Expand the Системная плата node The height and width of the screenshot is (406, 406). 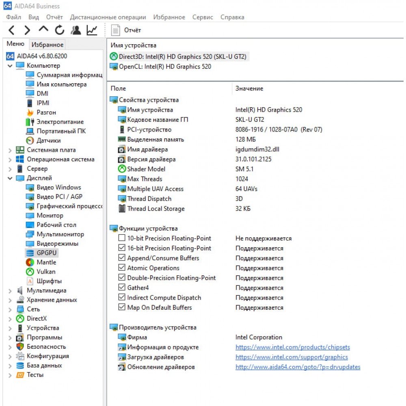(10, 151)
